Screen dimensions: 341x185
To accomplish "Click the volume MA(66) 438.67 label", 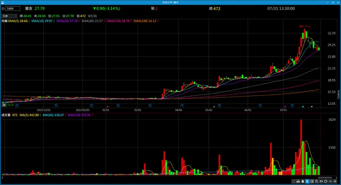I will [x=54, y=115].
